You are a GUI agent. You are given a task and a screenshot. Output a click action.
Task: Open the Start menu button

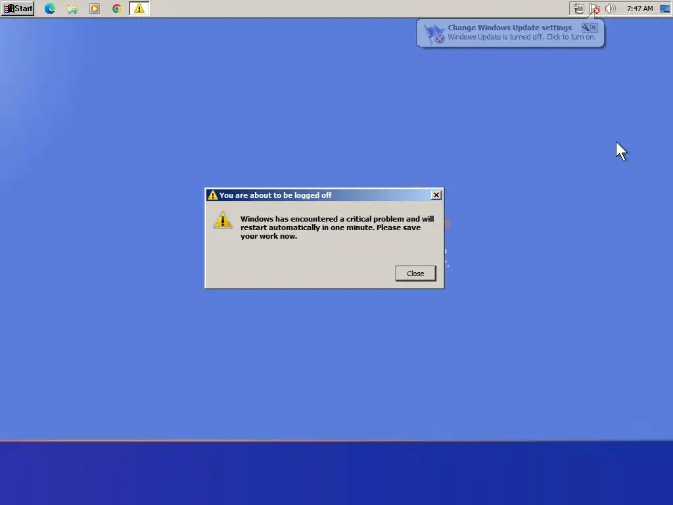pos(18,9)
